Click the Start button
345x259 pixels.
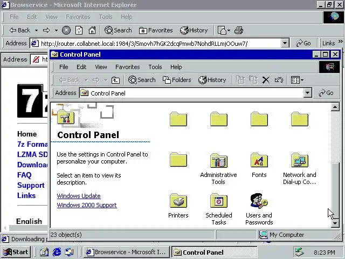[x=16, y=252]
